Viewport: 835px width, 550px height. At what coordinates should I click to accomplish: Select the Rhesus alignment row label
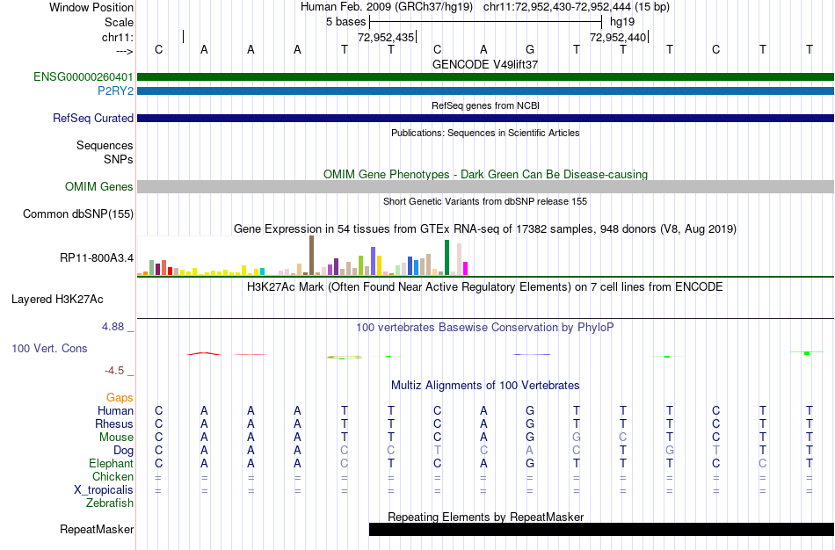(x=114, y=423)
